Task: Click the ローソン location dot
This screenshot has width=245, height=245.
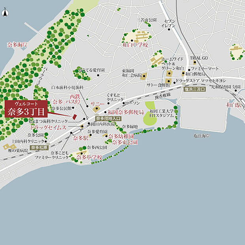Action: (123, 104)
